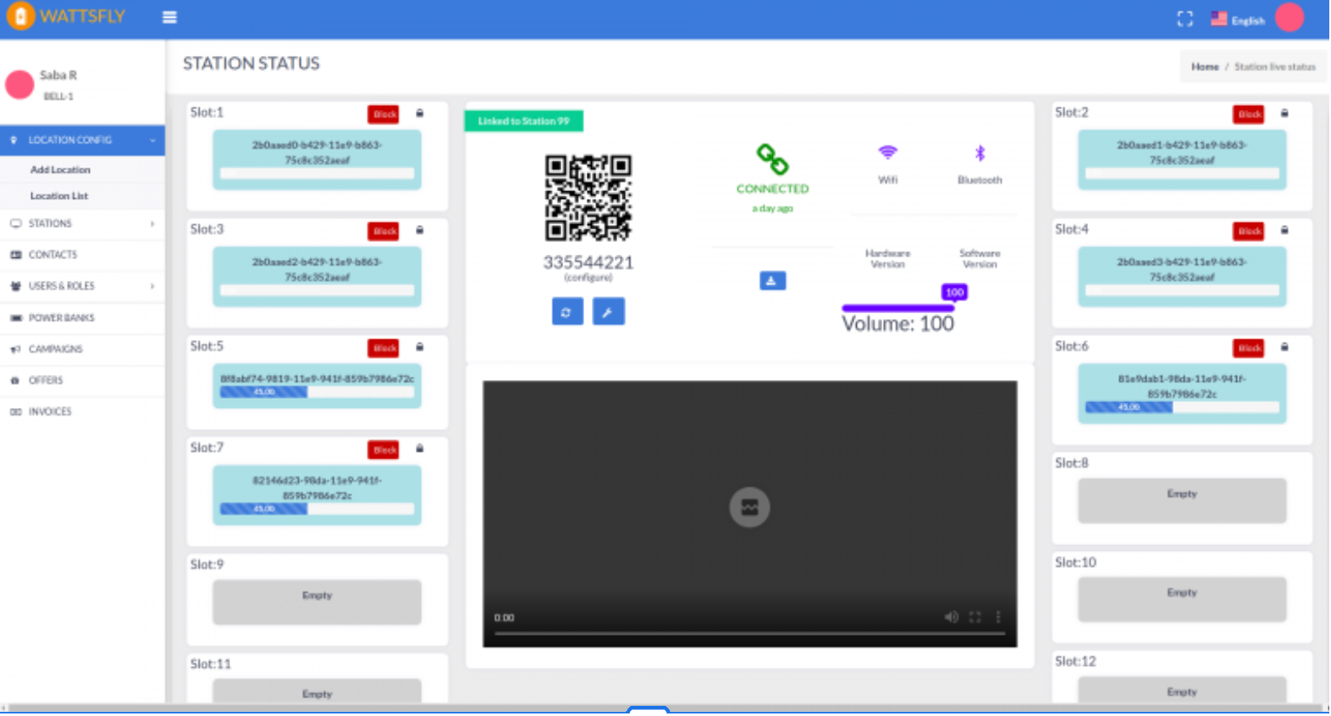This screenshot has height=716, width=1331.
Task: Click the green connected chain-link icon
Action: pos(771,159)
